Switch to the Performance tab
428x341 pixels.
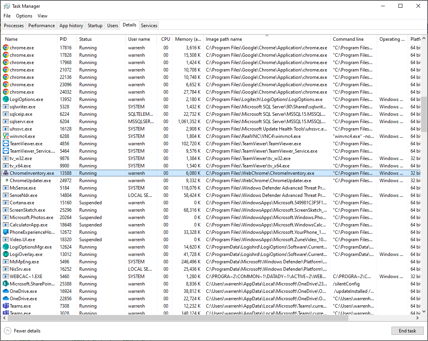[42, 25]
